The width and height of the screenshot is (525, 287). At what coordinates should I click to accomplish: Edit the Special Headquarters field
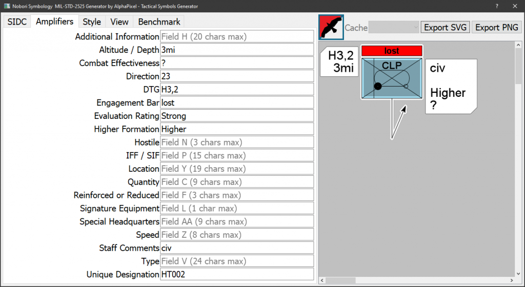click(237, 221)
